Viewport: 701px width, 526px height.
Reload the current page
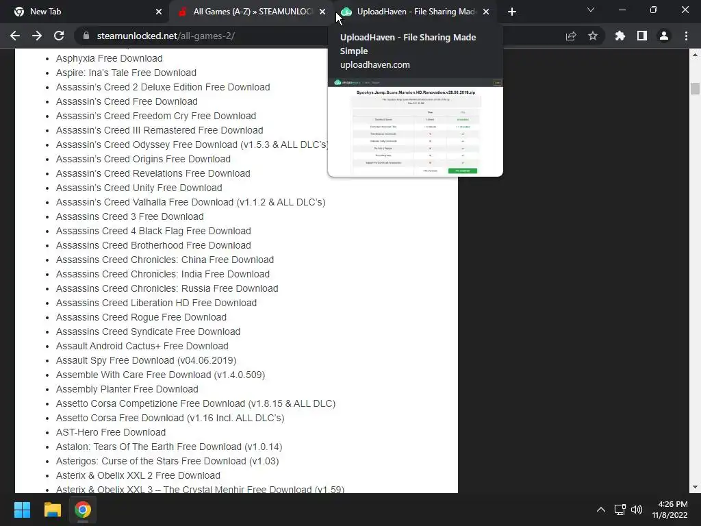coord(59,36)
